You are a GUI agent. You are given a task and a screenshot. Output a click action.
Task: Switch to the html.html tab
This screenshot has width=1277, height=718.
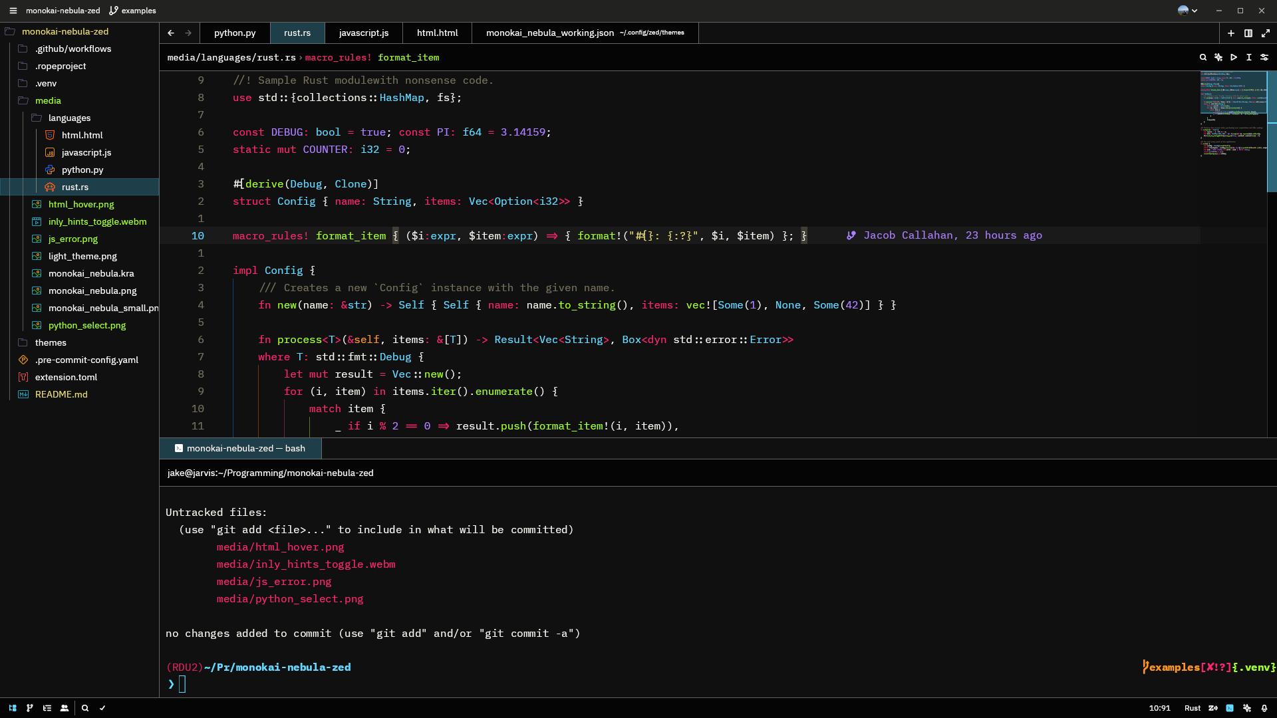438,33
